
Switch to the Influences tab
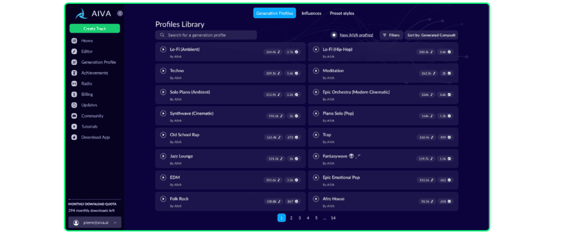click(312, 13)
